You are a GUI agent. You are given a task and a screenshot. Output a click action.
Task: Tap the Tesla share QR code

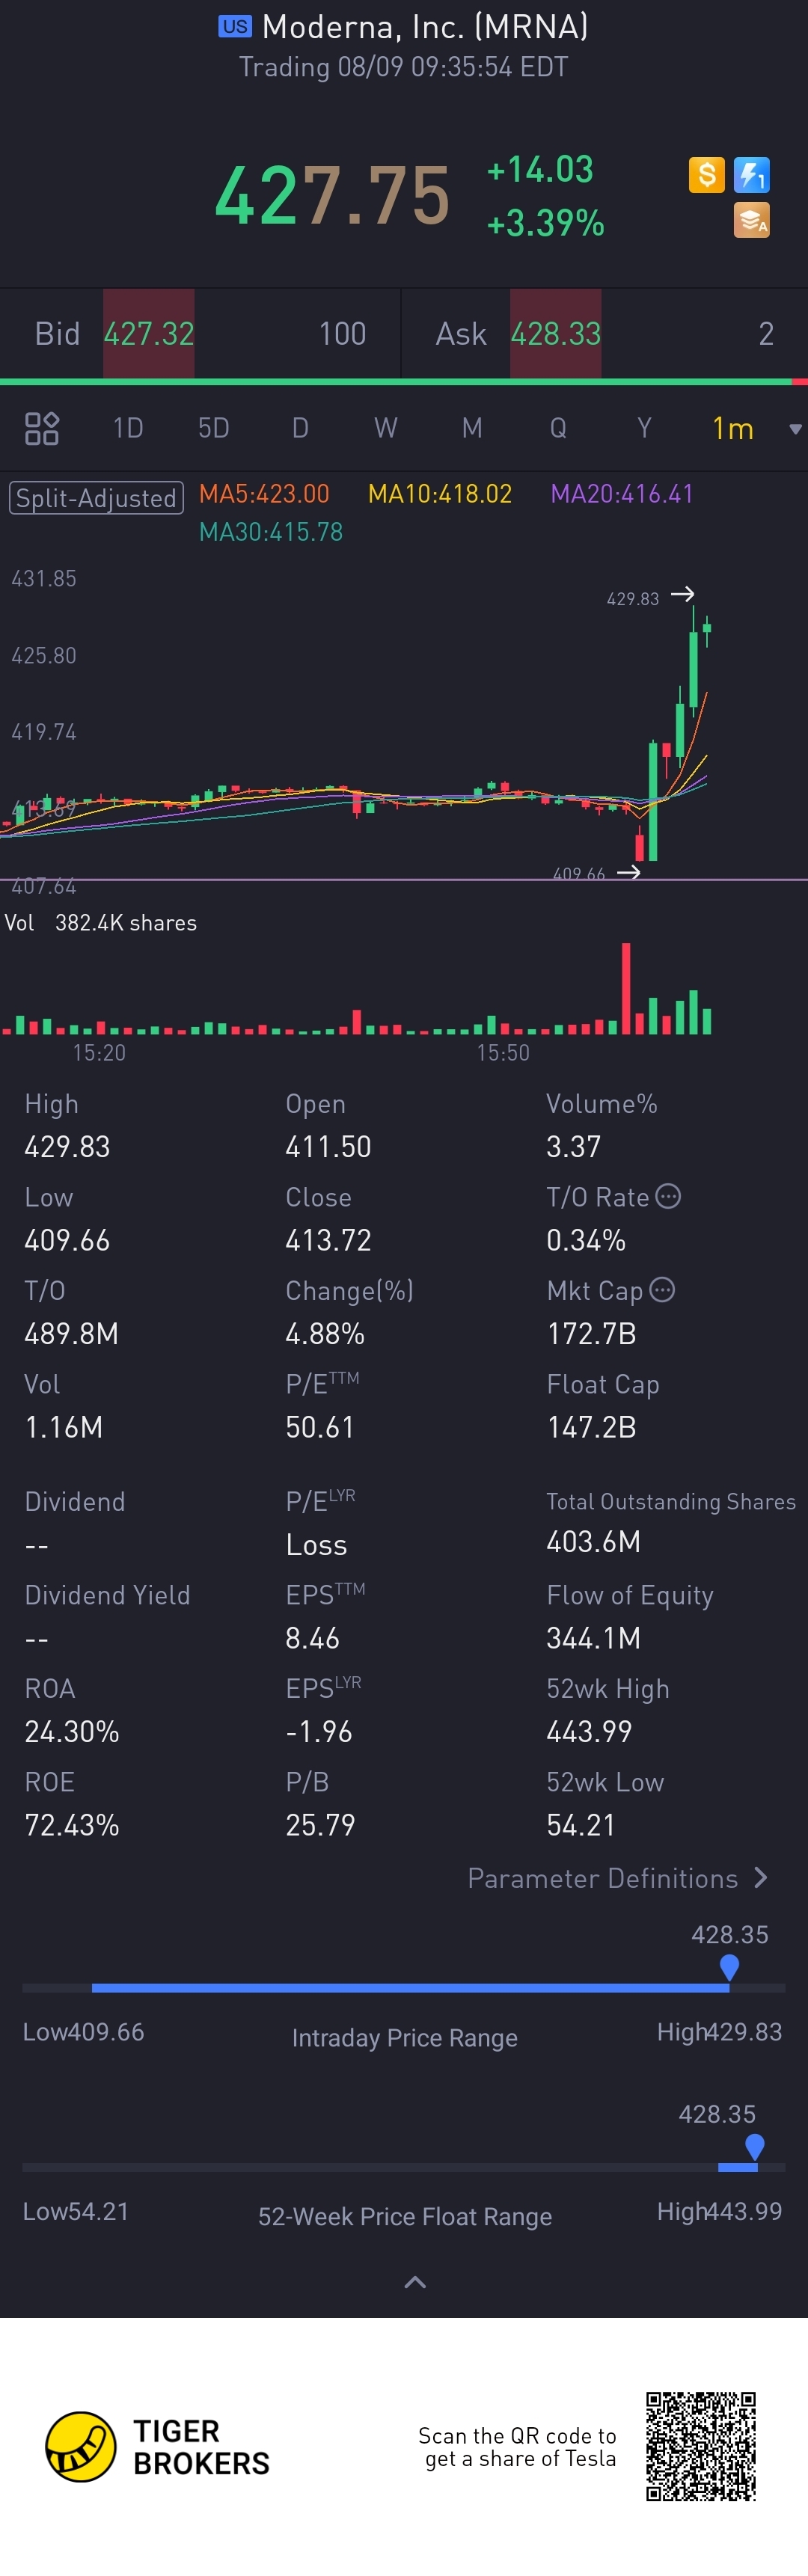[x=701, y=2446]
